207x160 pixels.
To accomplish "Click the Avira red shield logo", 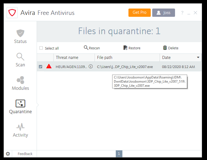I will (12, 13).
